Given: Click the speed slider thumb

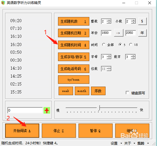Looking at the screenshot, I should 98,108.
